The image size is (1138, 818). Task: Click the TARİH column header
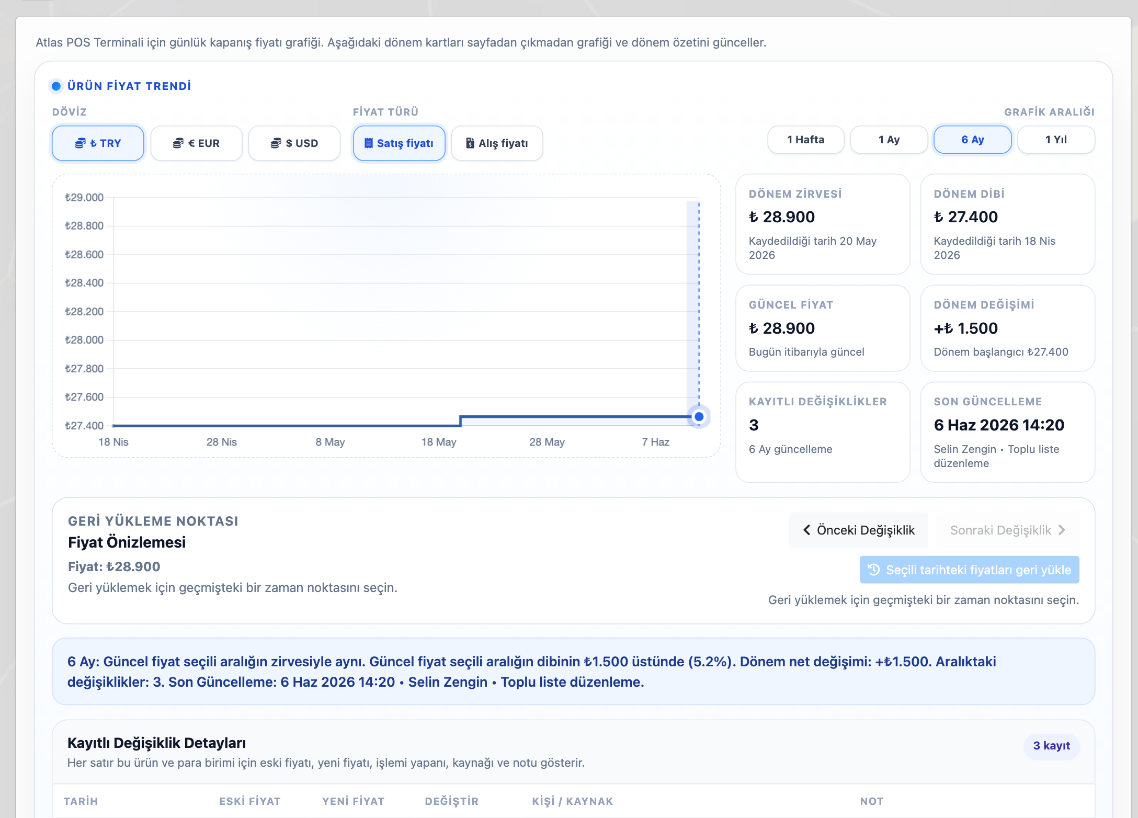[81, 801]
